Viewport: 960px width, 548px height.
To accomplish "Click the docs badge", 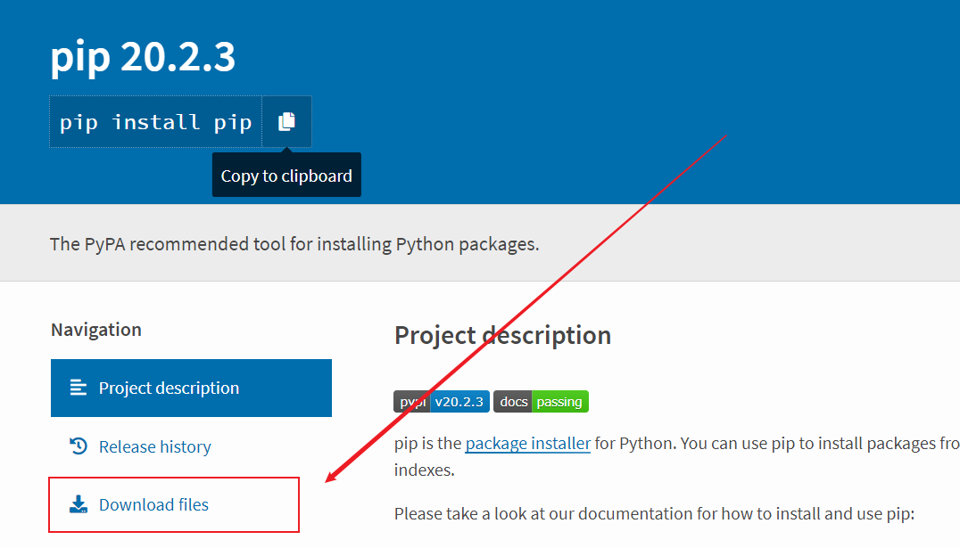I will 514,401.
